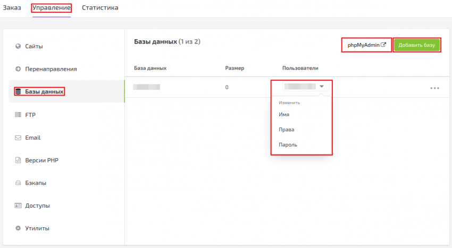Switch to the Заказ tab
The height and width of the screenshot is (248, 452).
[x=12, y=8]
